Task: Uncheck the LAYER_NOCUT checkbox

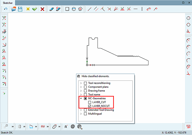Action: pos(90,106)
